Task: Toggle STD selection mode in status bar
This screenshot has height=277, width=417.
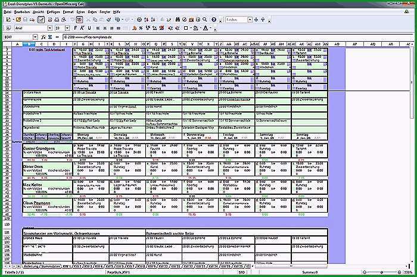Action: pos(241,272)
